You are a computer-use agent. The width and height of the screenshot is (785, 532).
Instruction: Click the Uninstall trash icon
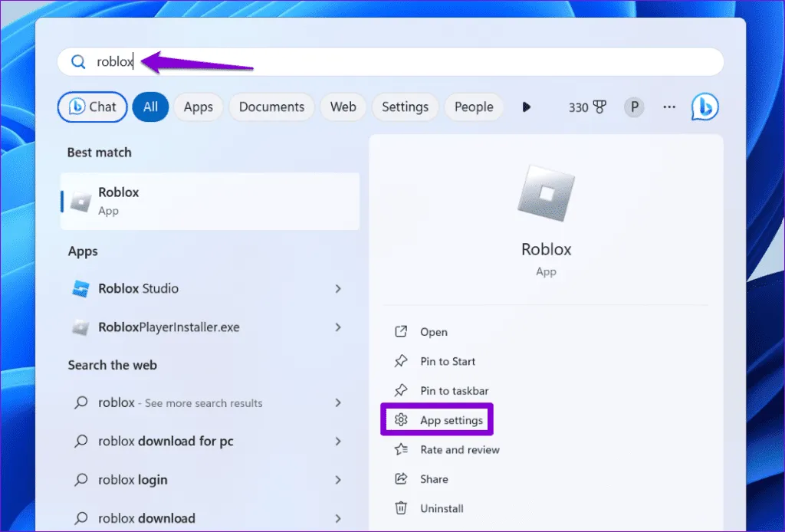coord(400,508)
